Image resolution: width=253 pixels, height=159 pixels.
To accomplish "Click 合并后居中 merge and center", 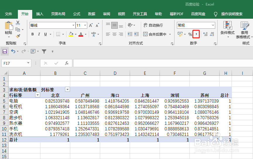I will 155,34.
